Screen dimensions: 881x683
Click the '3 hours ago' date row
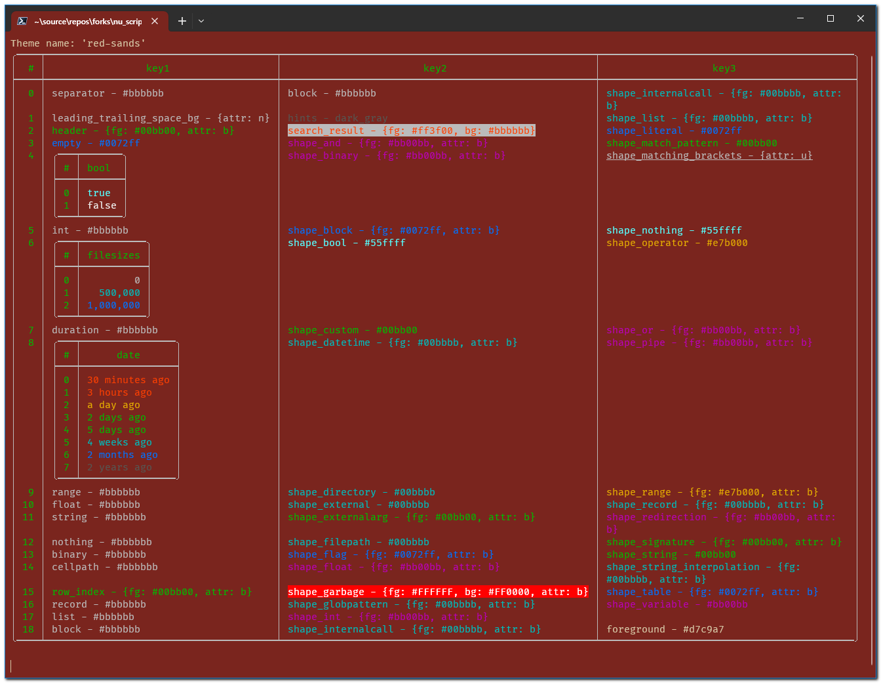(x=119, y=392)
